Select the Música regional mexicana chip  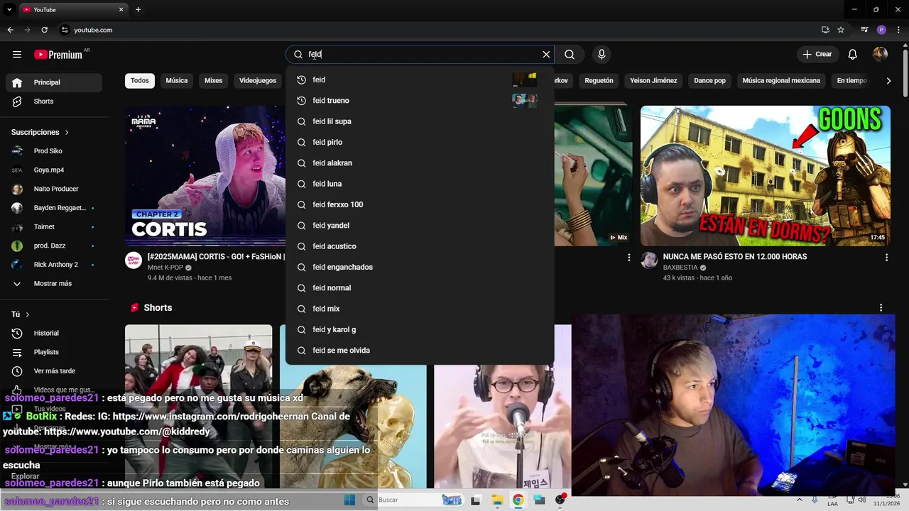[781, 81]
